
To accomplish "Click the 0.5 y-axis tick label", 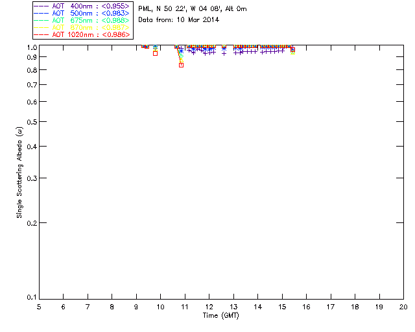I will pos(32,122).
